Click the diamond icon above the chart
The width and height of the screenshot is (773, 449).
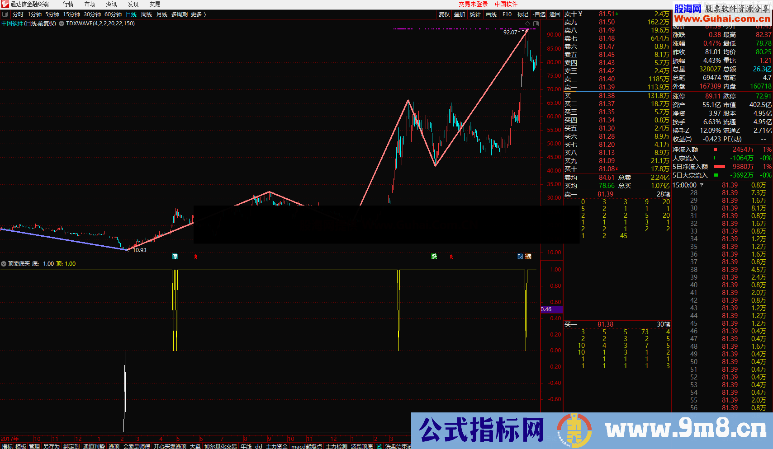(527, 23)
